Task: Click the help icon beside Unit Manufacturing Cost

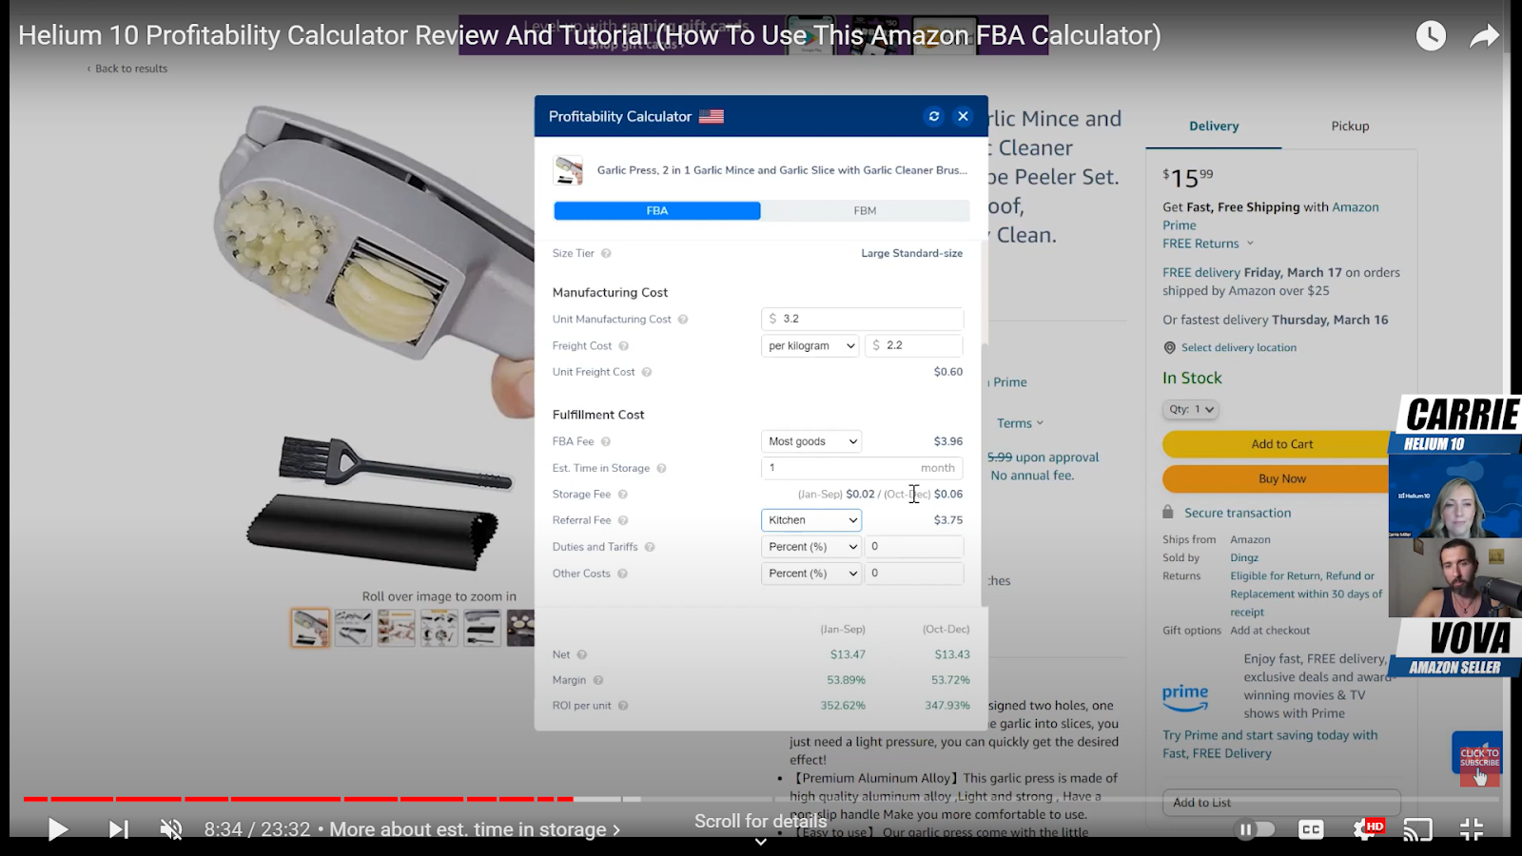Action: point(683,320)
